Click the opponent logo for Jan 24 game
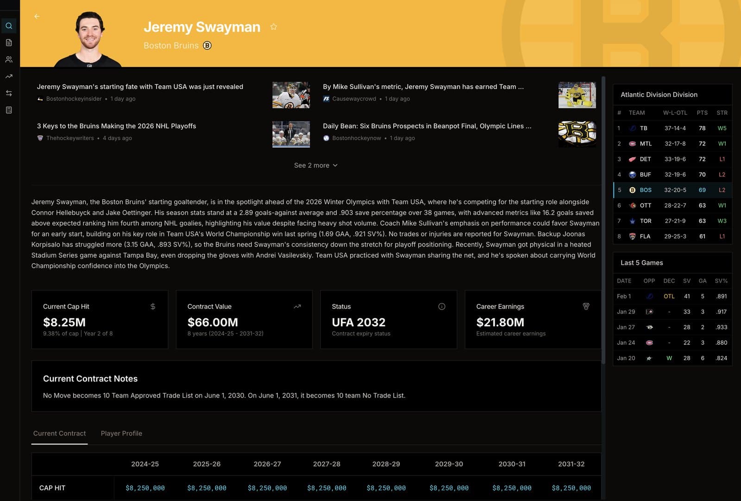Viewport: 741px width, 501px height. (649, 342)
